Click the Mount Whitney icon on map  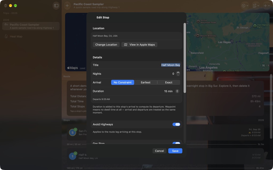198,36
